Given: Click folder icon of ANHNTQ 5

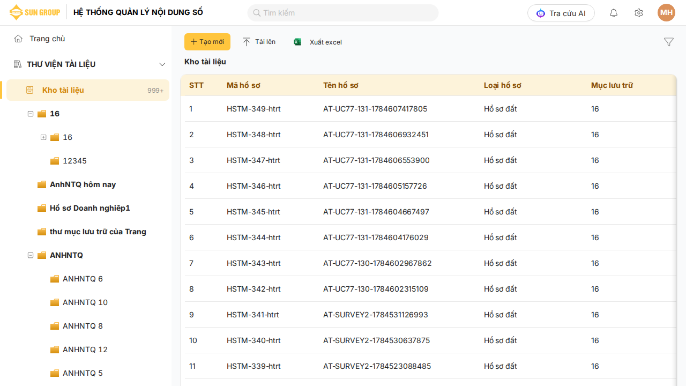Looking at the screenshot, I should pos(55,373).
